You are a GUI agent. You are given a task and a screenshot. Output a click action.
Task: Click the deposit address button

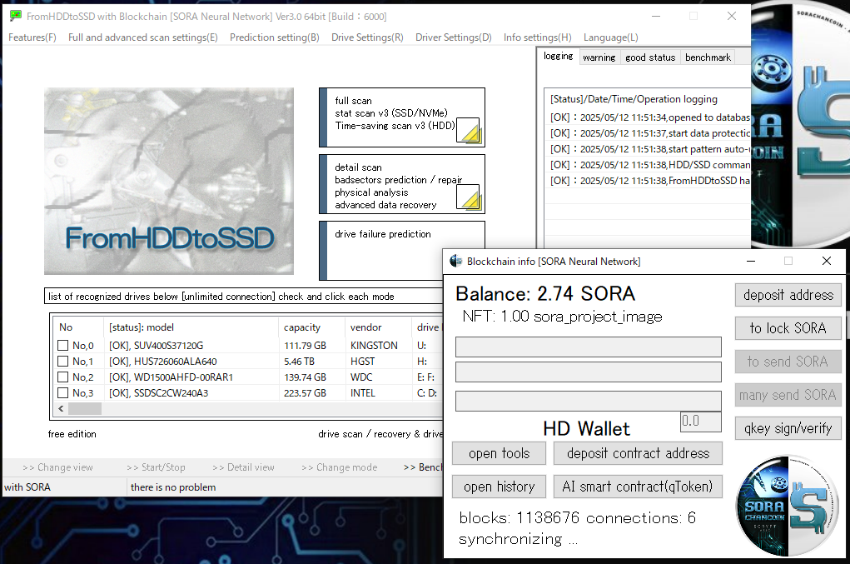(788, 295)
